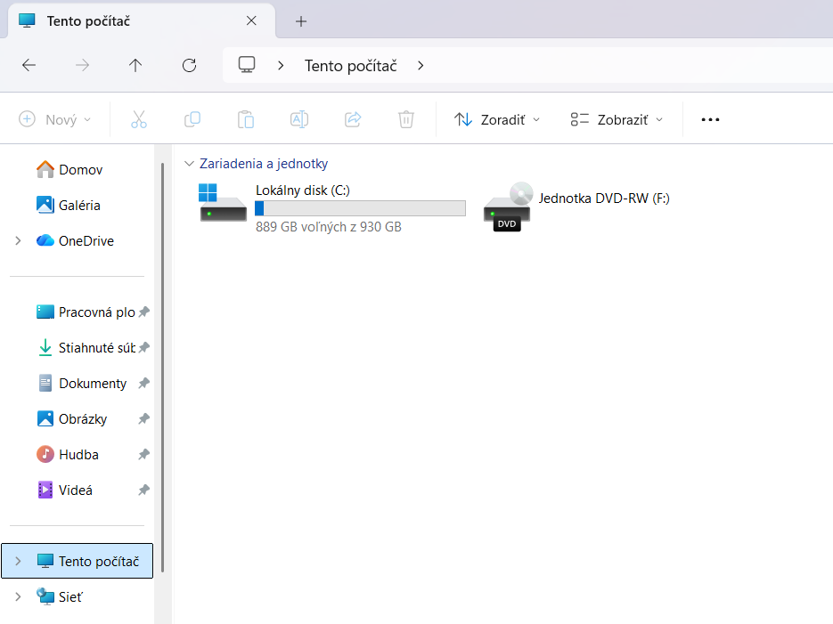Expand the Sieť tree node
Image resolution: width=833 pixels, height=624 pixels.
tap(18, 596)
